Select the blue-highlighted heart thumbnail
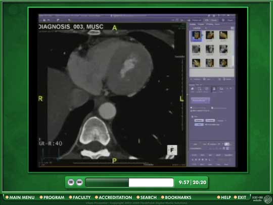 pos(196,35)
